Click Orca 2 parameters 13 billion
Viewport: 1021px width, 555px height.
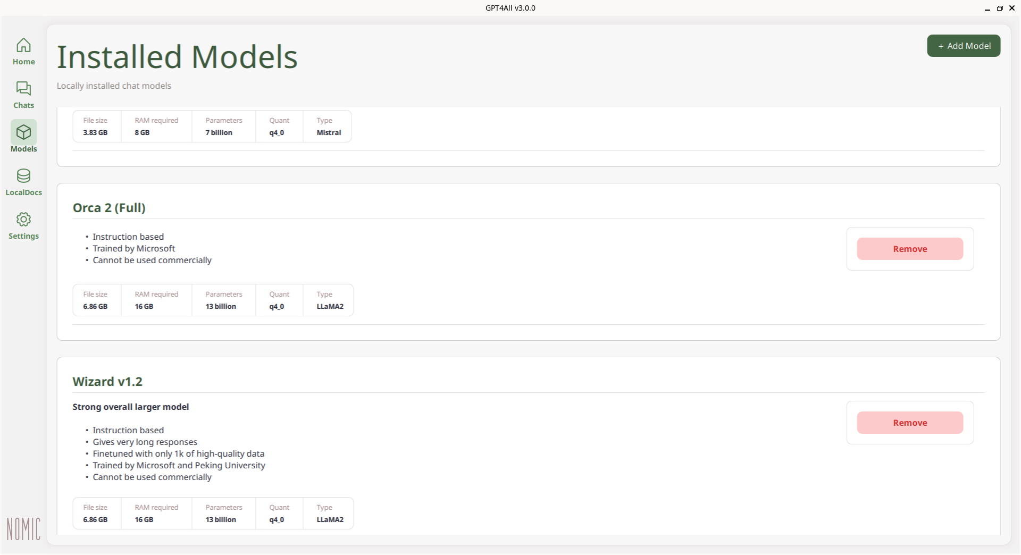(221, 306)
